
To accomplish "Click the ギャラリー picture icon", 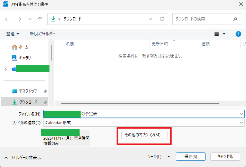I will (15, 58).
